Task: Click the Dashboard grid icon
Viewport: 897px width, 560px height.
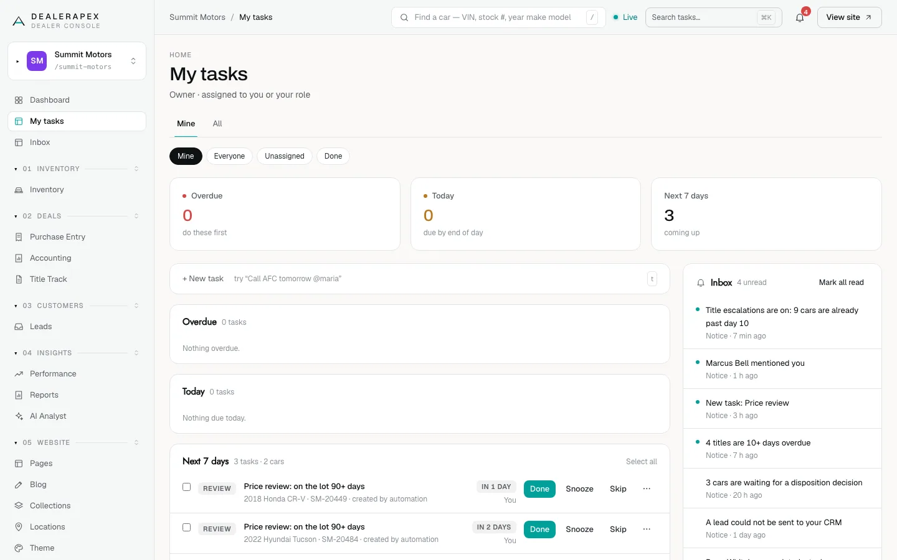Action: point(19,100)
